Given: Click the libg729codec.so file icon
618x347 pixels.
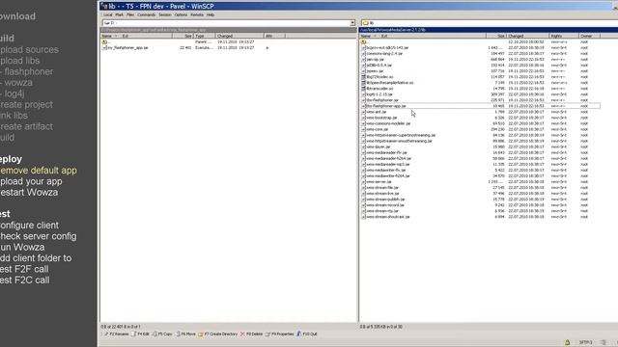Looking at the screenshot, I should click(x=363, y=77).
